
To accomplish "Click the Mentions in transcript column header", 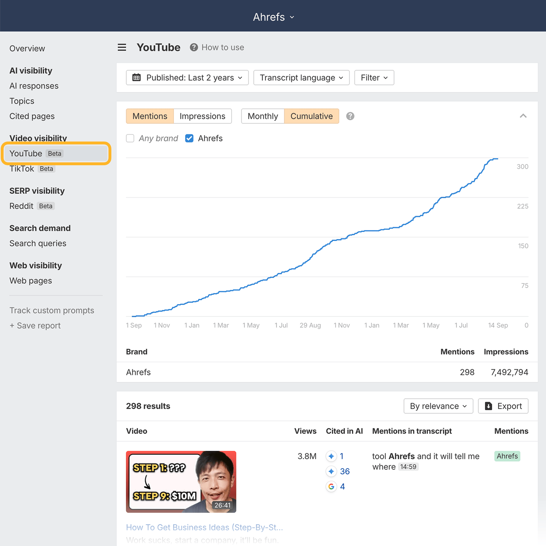I will coord(412,431).
